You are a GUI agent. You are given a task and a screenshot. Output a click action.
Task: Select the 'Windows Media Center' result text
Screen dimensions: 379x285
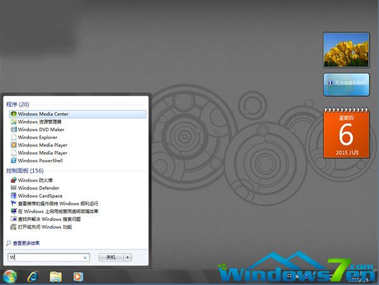(x=43, y=114)
